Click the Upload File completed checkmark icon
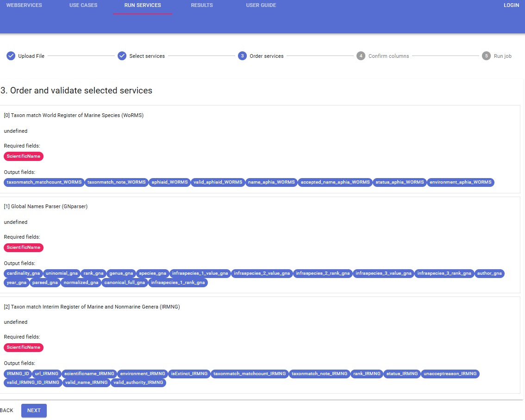 pyautogui.click(x=11, y=56)
